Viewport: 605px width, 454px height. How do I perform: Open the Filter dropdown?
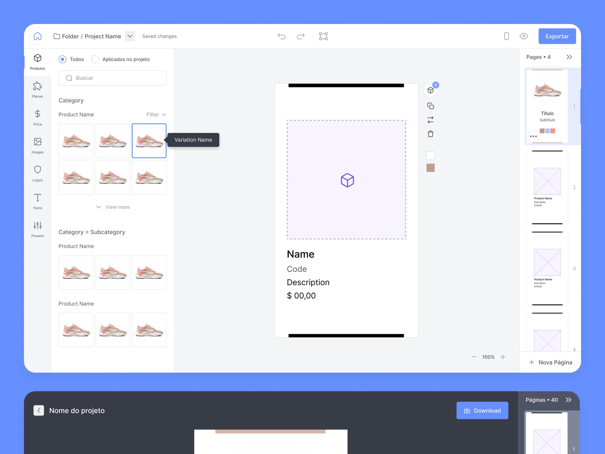pyautogui.click(x=156, y=114)
